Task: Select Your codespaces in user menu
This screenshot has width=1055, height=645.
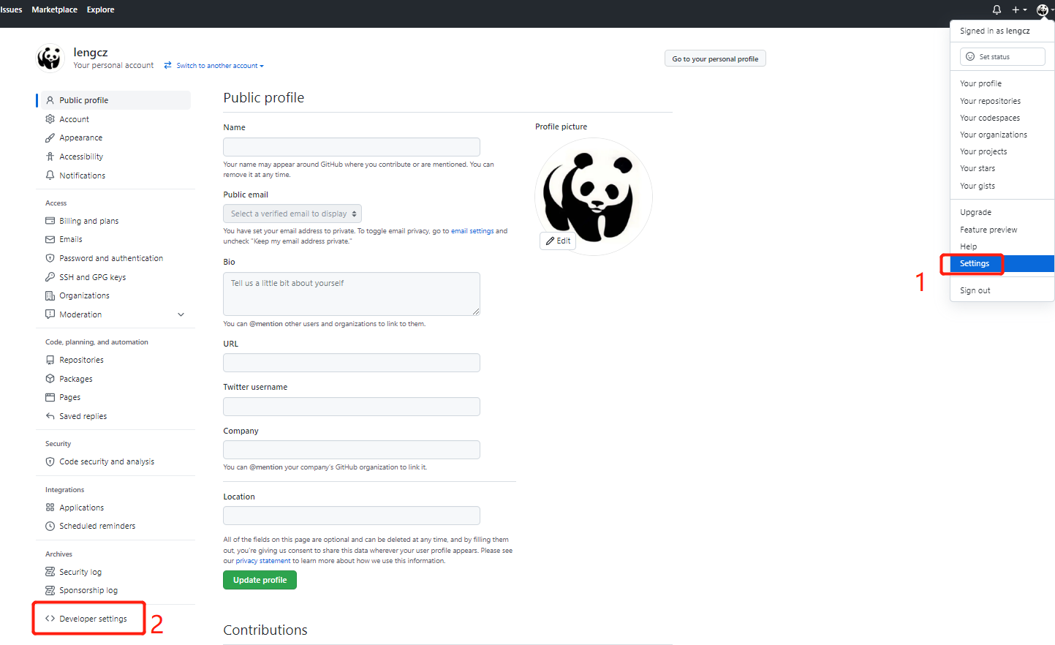Action: [x=990, y=118]
